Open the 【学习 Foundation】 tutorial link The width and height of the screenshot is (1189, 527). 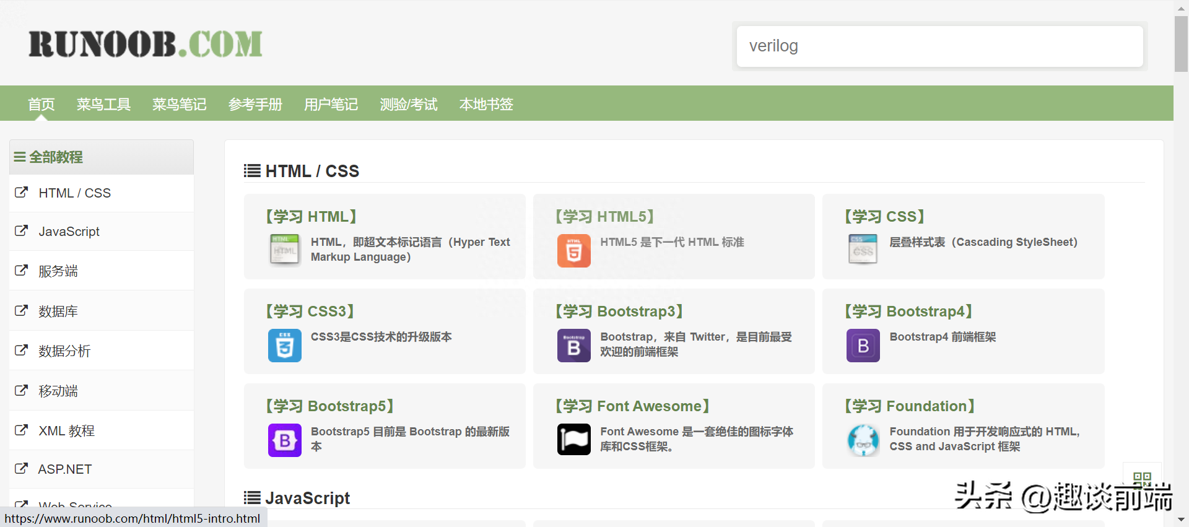909,406
